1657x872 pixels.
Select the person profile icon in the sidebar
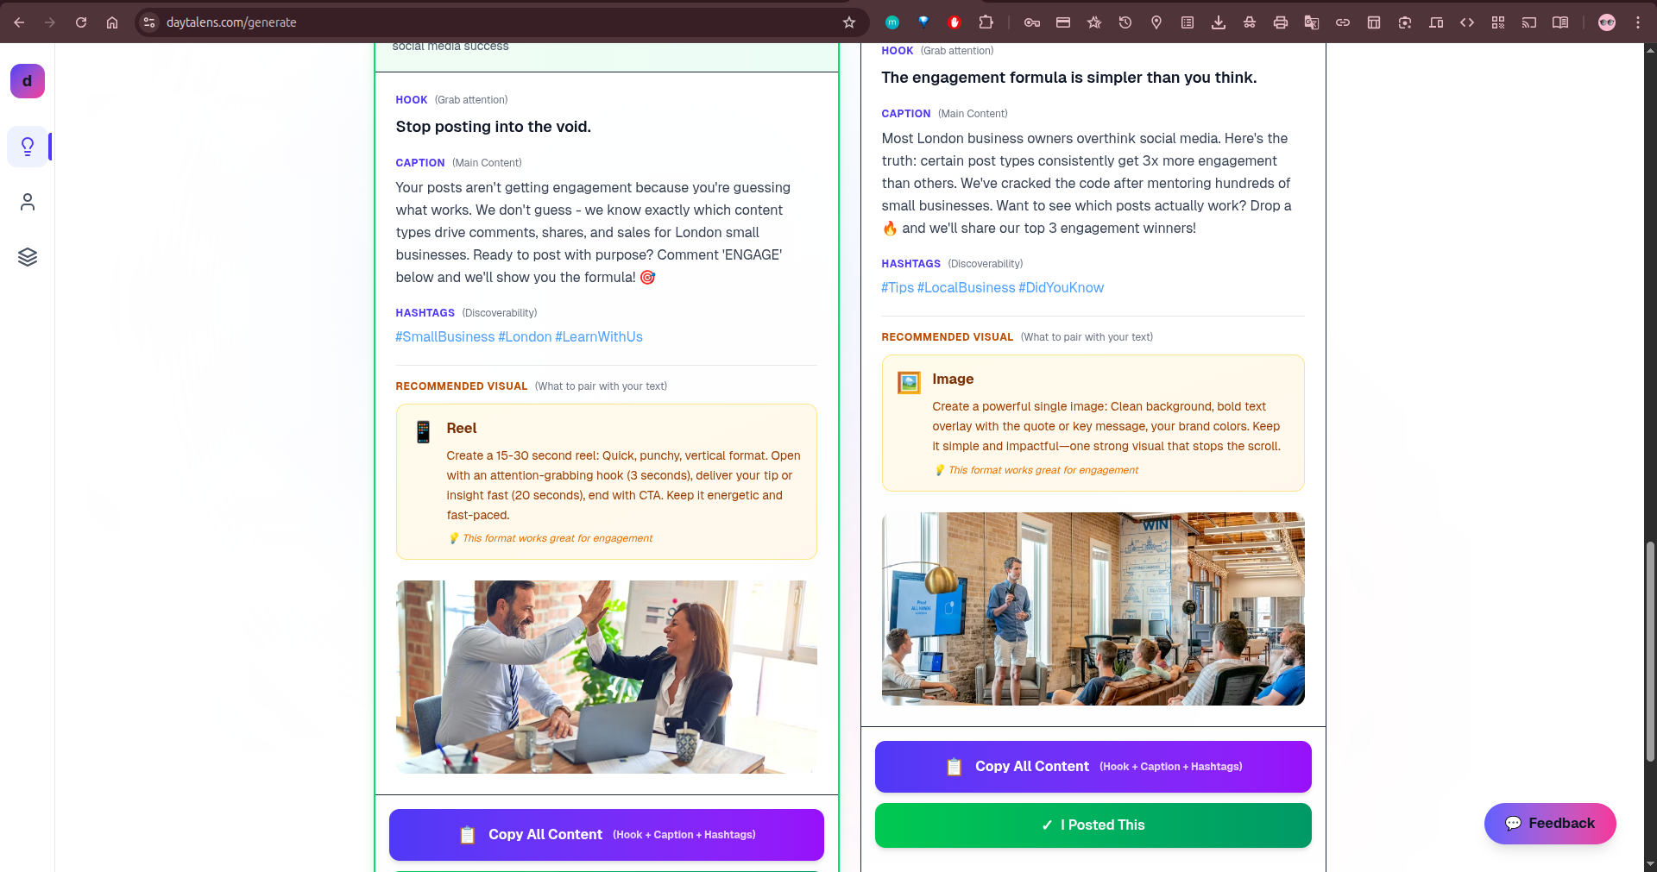click(x=28, y=201)
